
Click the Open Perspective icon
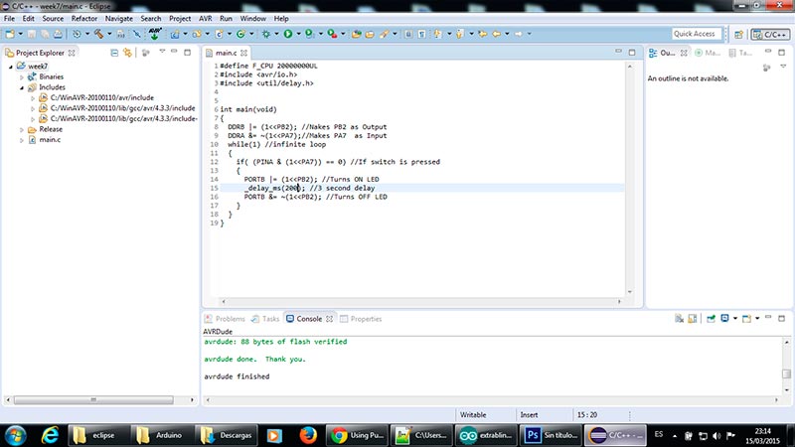click(x=738, y=35)
